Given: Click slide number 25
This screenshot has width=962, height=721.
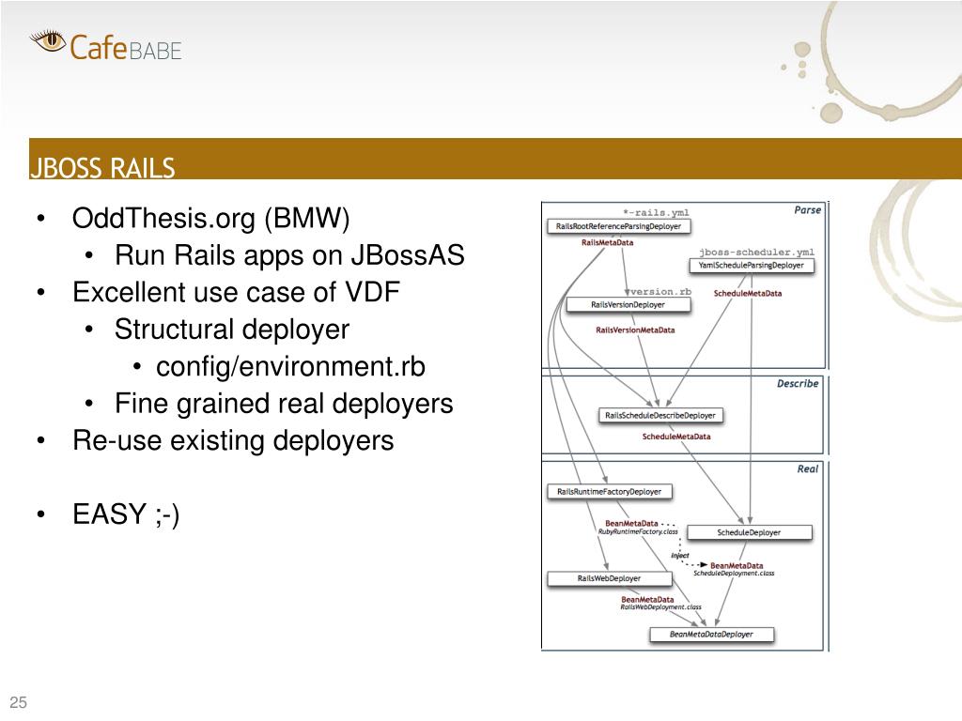Looking at the screenshot, I should (x=19, y=702).
